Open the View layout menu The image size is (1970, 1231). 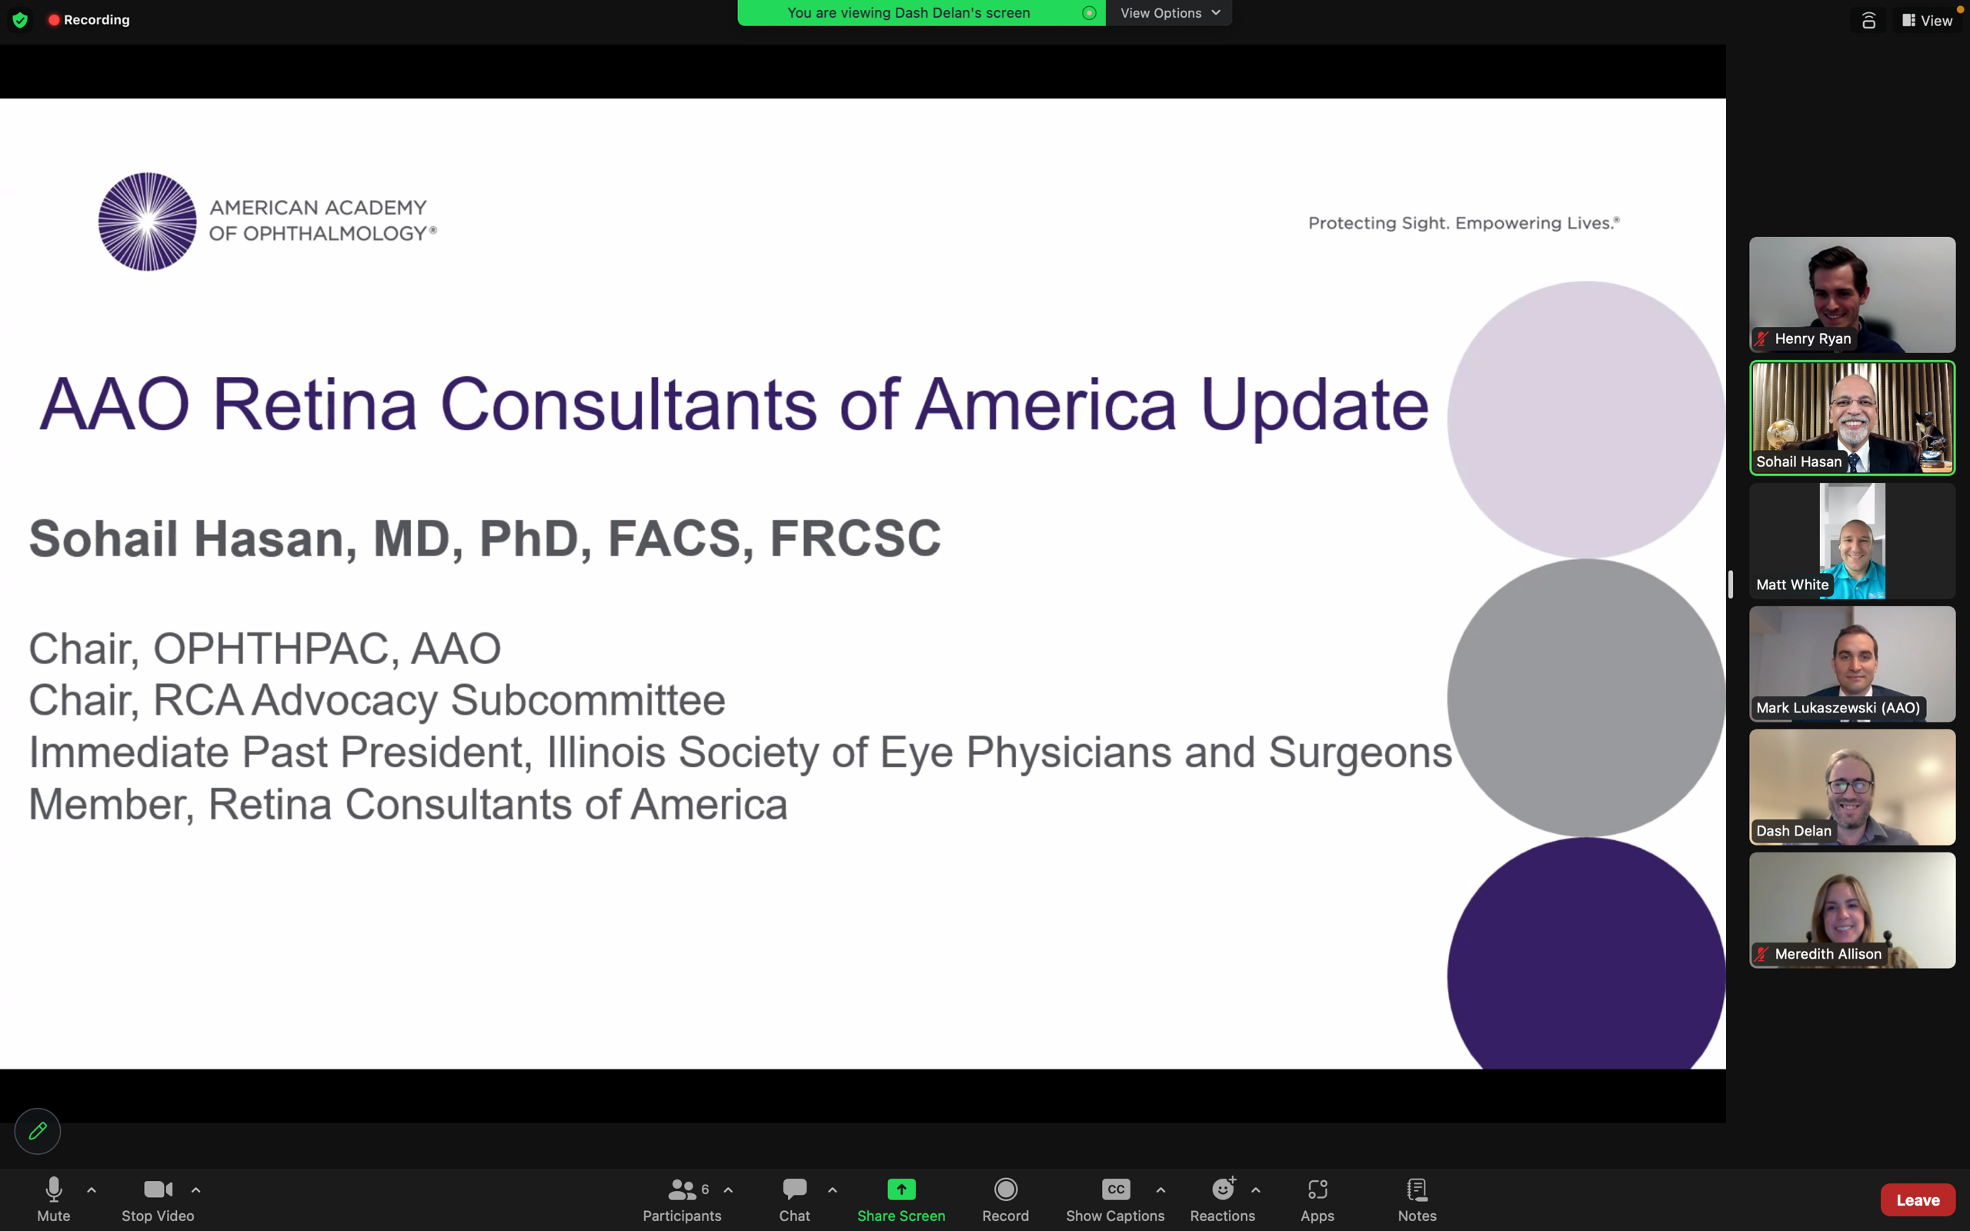pos(1926,20)
